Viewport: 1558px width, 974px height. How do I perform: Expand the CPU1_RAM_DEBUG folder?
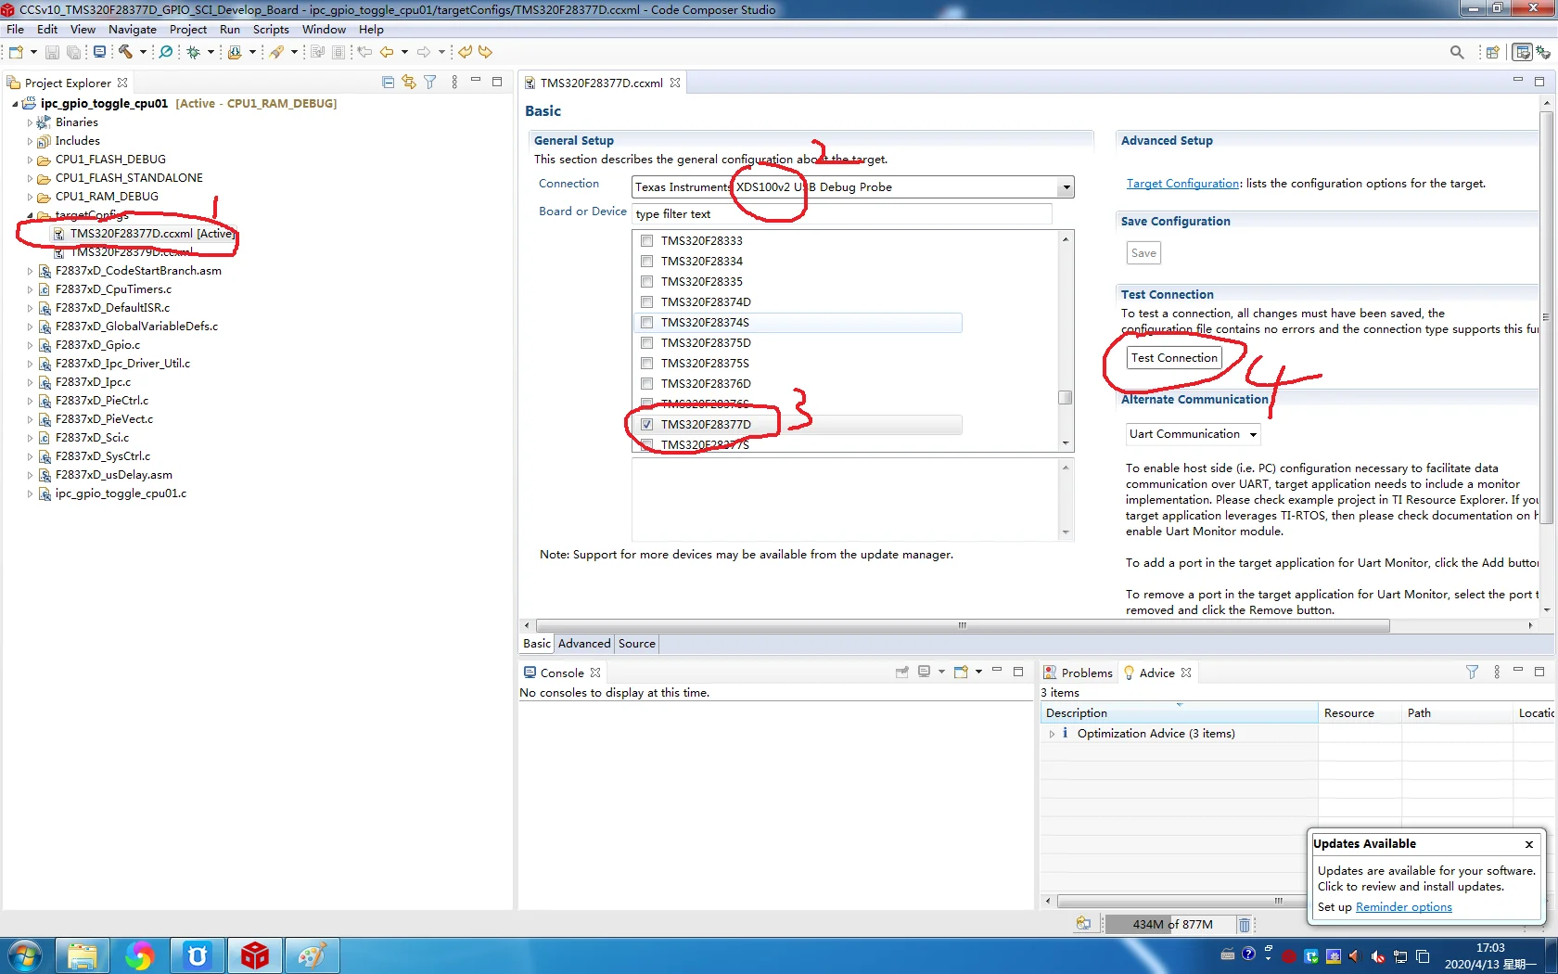pyautogui.click(x=30, y=197)
